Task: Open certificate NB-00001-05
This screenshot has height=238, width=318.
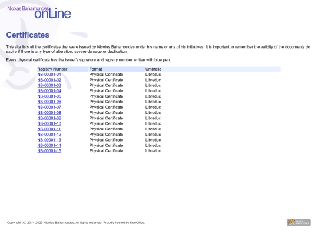Action: coord(49,96)
